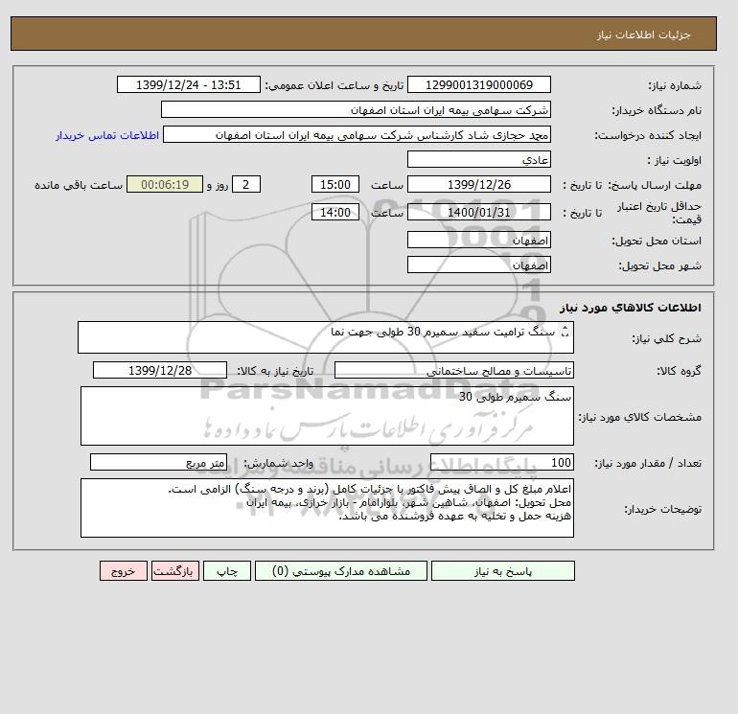Viewport: 738px width, 714px height.
Task: Click the deadline time field 15:00
Action: 335,185
